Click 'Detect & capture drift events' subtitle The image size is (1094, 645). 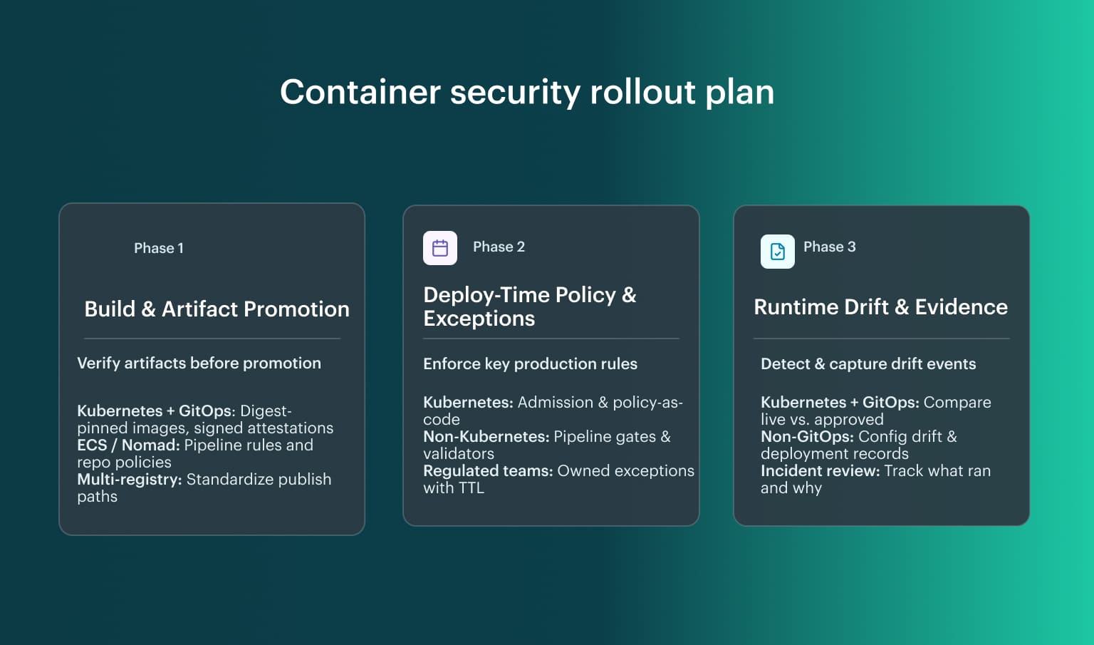868,363
